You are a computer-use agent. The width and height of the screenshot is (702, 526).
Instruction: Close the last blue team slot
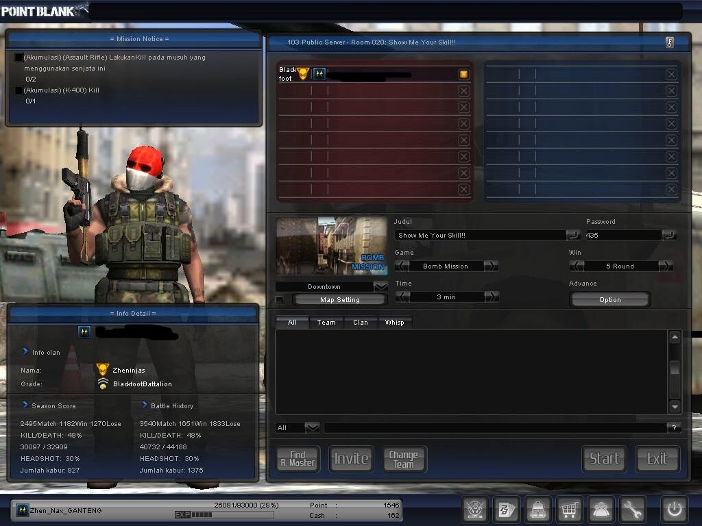click(x=671, y=189)
